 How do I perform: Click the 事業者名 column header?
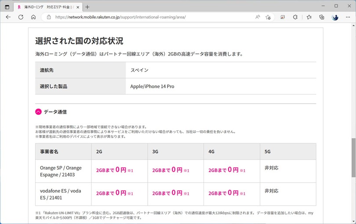[x=63, y=152]
